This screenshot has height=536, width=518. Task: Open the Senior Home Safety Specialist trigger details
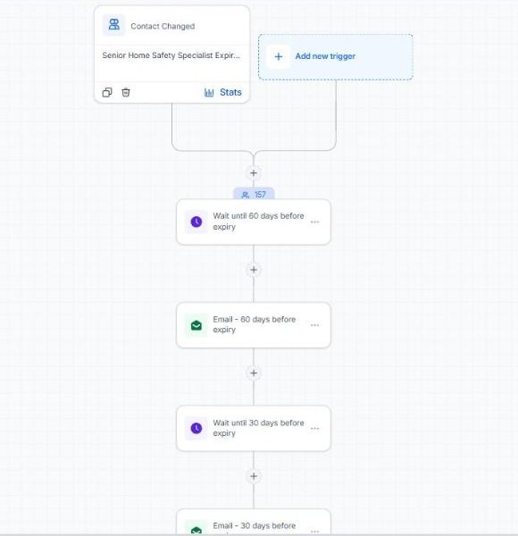click(x=171, y=55)
